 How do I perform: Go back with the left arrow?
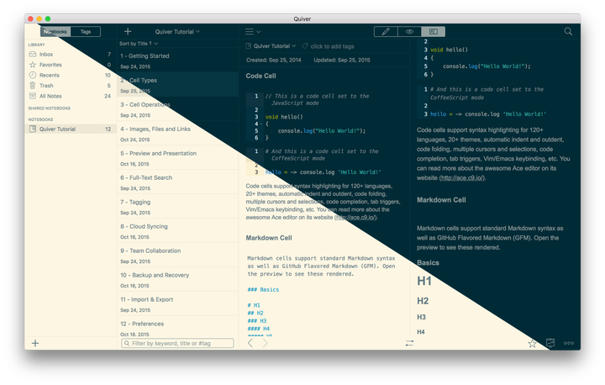250,343
